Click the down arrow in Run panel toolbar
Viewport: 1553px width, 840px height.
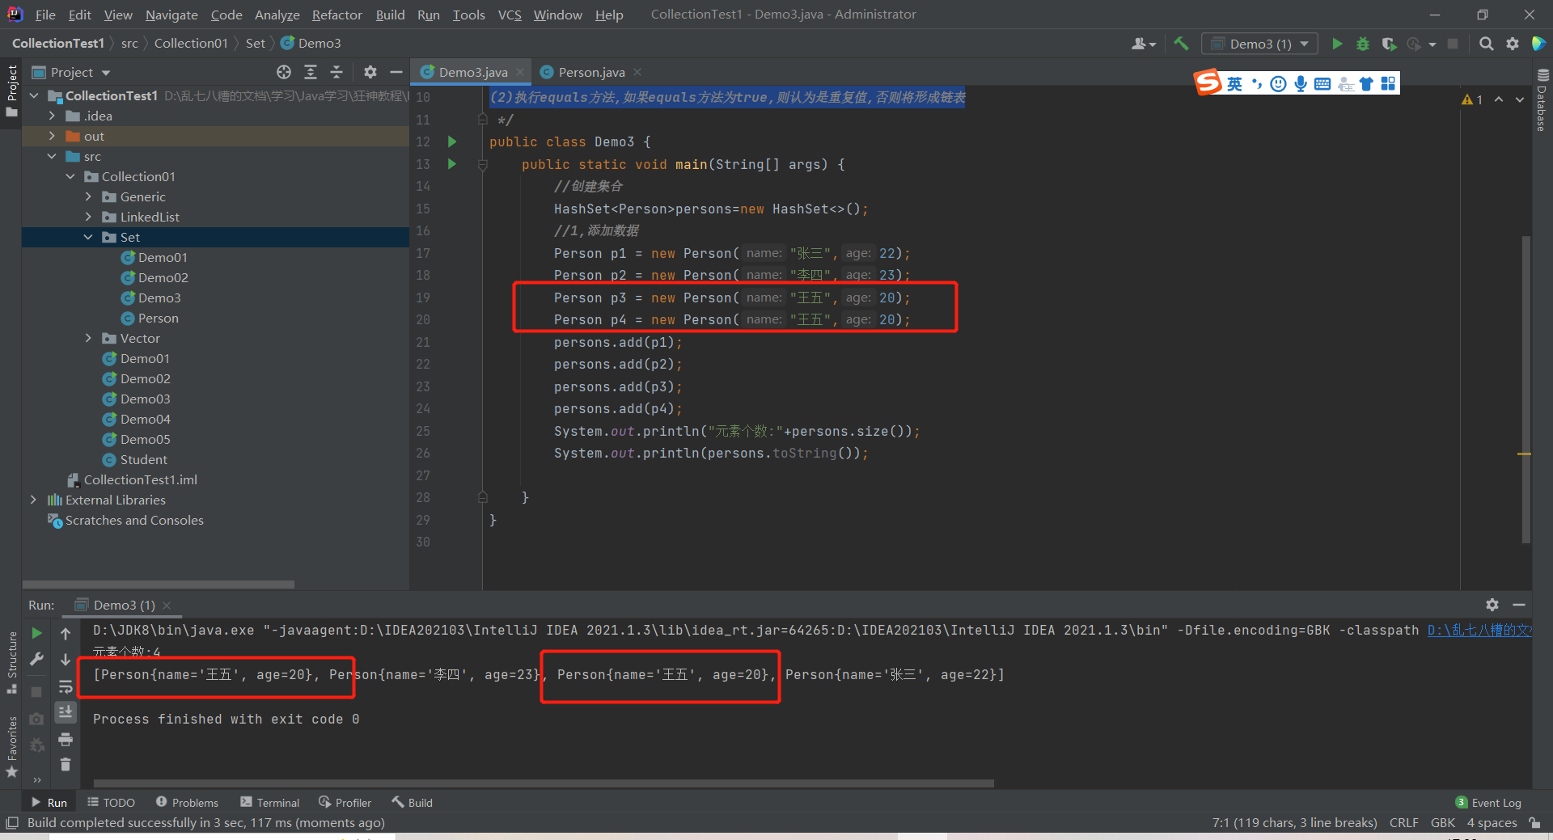66,660
